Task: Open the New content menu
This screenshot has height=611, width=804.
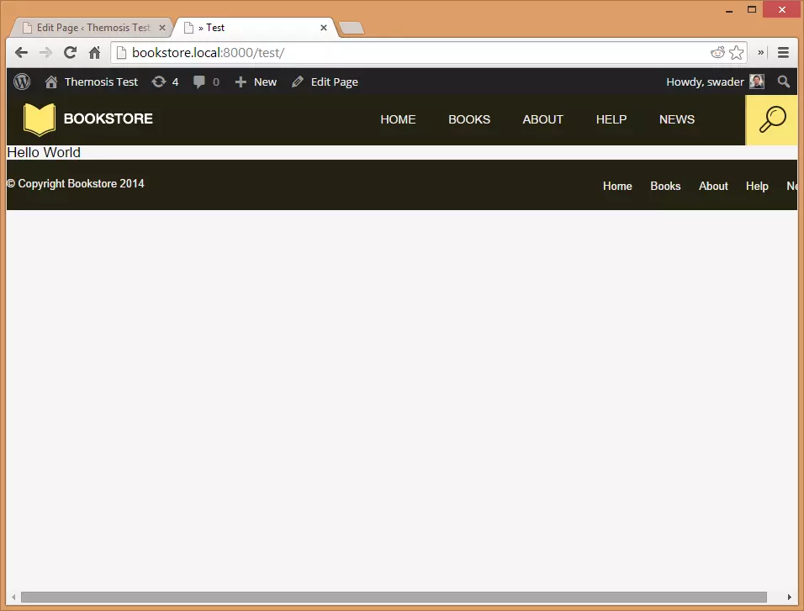Action: click(x=256, y=82)
